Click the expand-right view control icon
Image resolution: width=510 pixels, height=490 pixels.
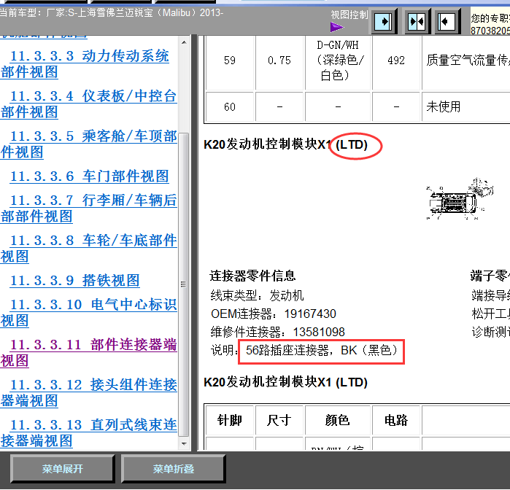tap(384, 21)
